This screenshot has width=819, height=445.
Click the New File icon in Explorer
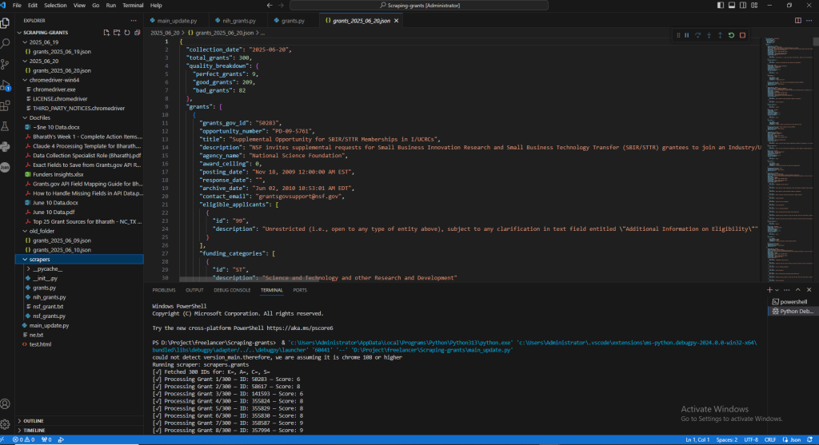click(x=106, y=33)
